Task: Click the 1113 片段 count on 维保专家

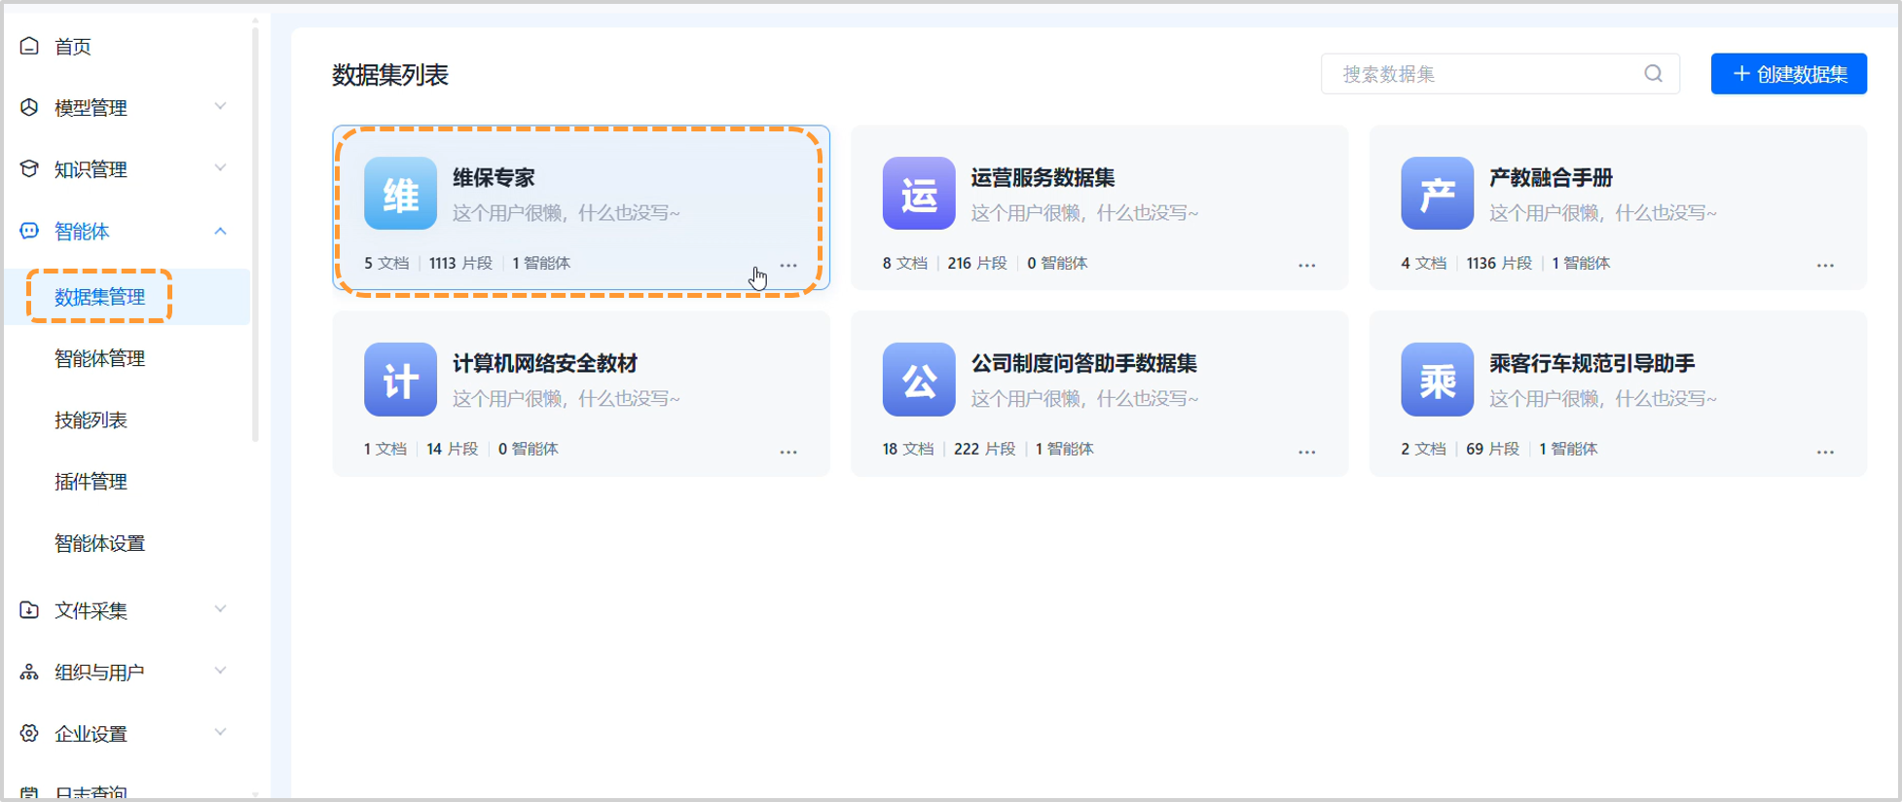Action: (x=460, y=263)
